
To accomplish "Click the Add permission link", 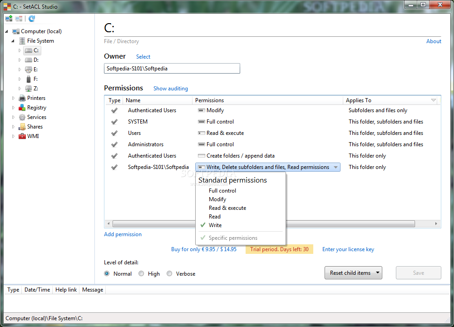I will (x=123, y=234).
